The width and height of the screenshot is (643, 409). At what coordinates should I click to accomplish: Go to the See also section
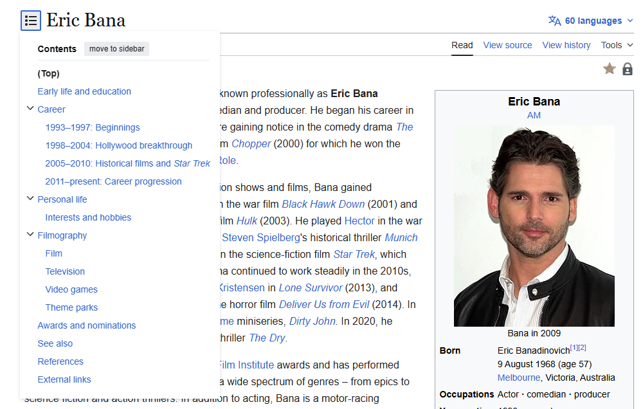[x=55, y=344]
